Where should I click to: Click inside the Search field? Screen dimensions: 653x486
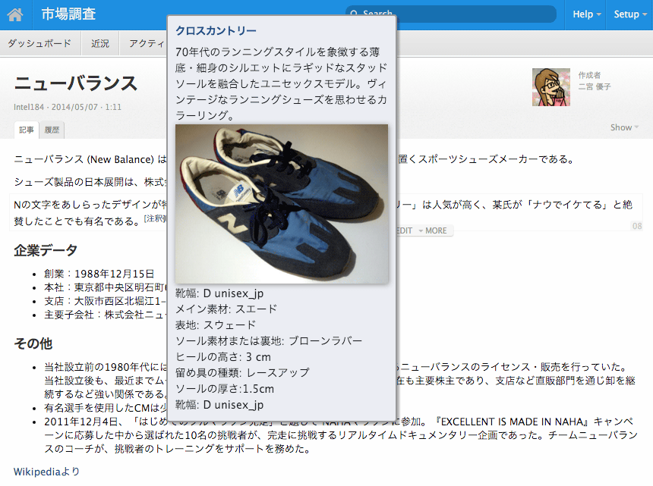pos(456,14)
